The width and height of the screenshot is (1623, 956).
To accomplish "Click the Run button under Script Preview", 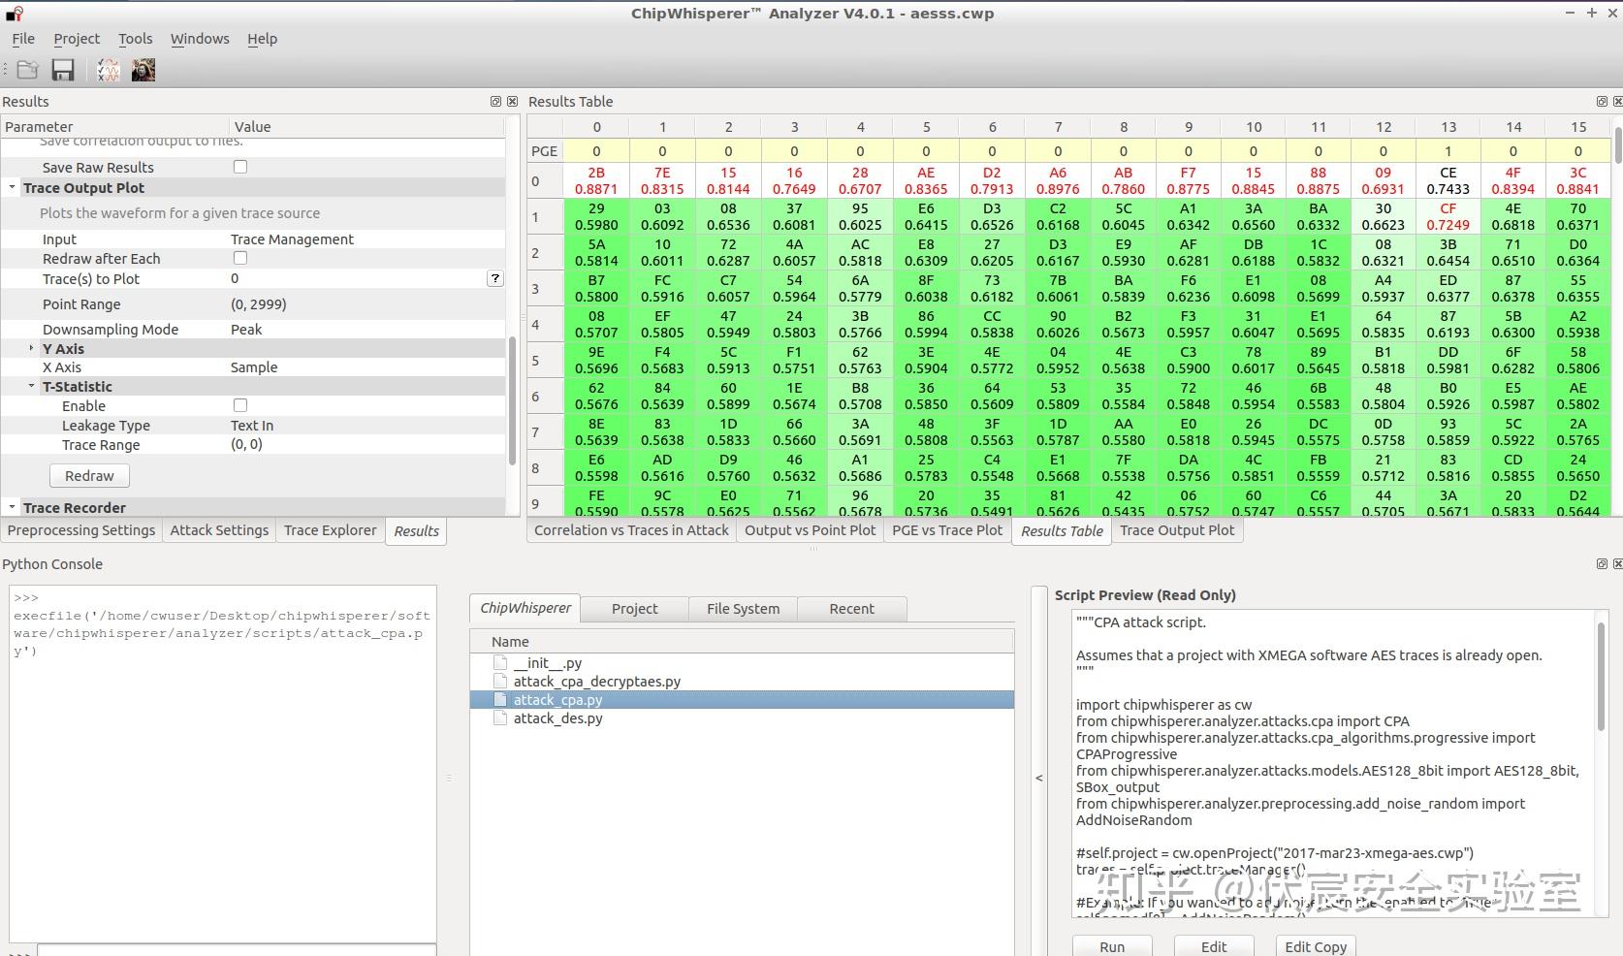I will click(x=1112, y=946).
